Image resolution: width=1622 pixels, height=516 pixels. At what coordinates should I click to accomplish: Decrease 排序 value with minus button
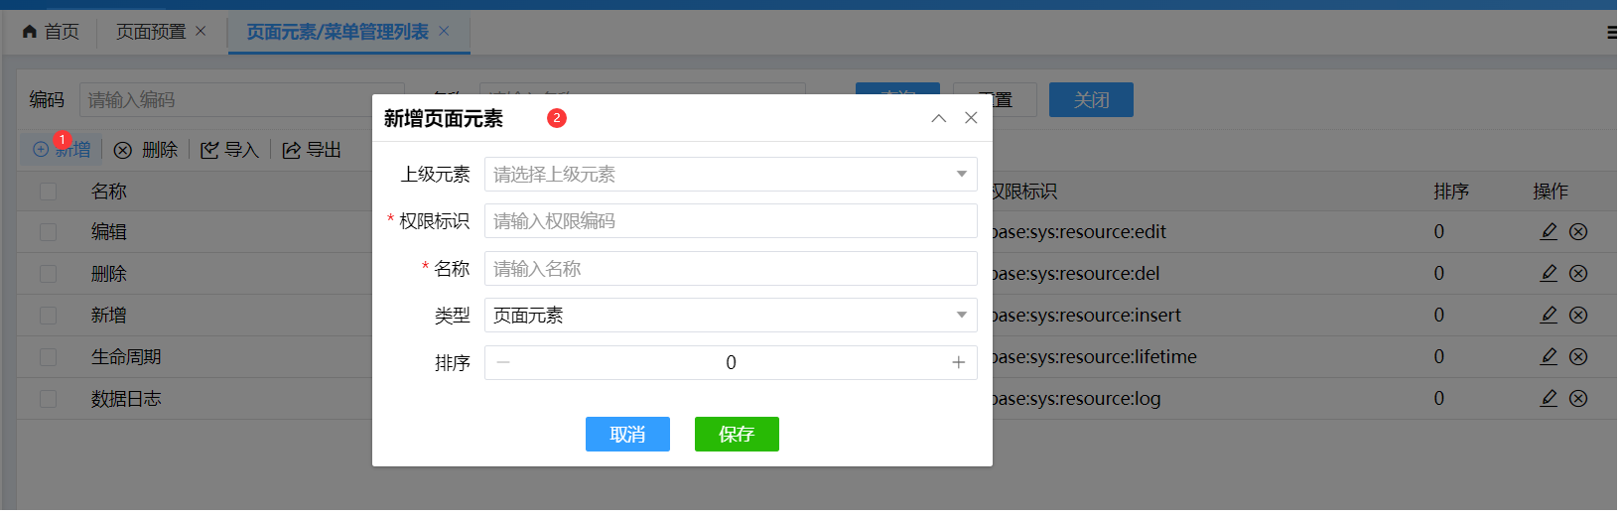point(503,362)
